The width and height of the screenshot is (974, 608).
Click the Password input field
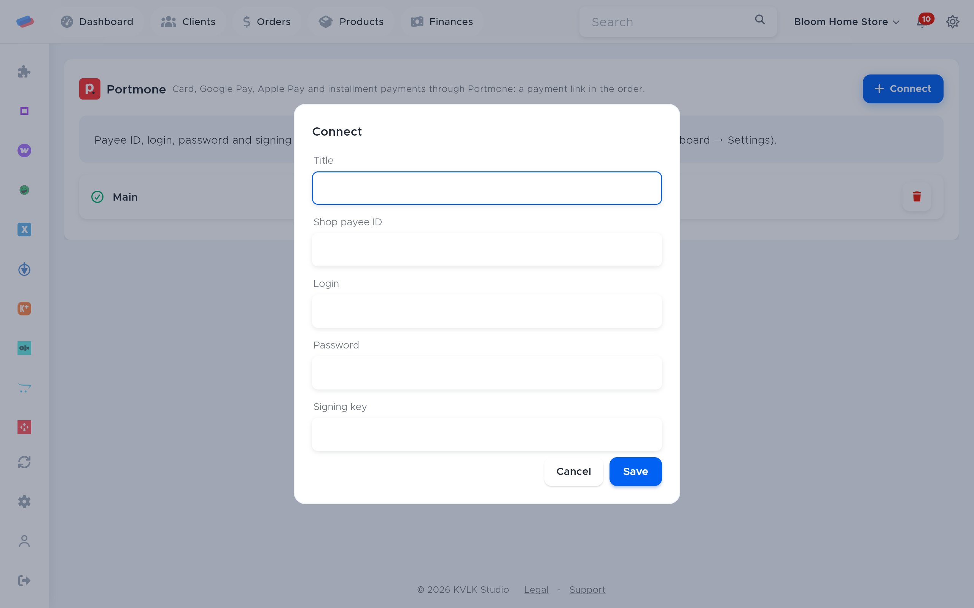[x=487, y=373]
